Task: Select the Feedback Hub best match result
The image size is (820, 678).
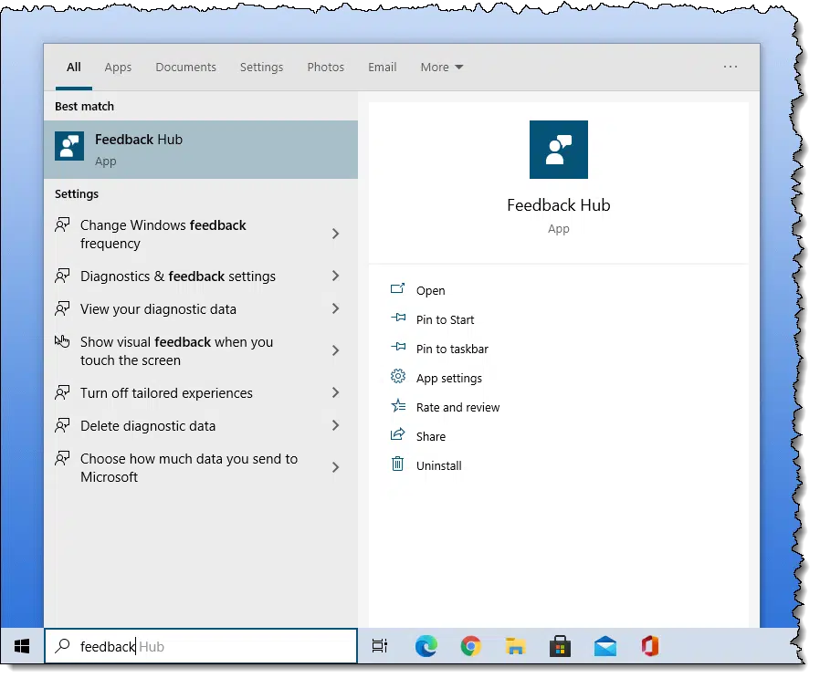Action: [201, 150]
